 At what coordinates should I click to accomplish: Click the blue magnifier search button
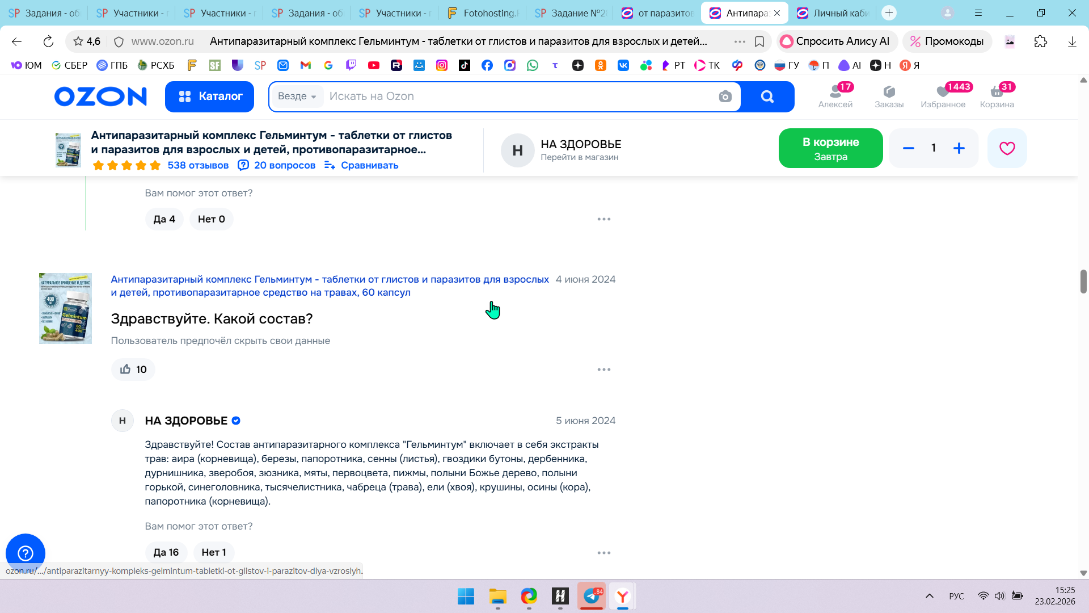[767, 96]
